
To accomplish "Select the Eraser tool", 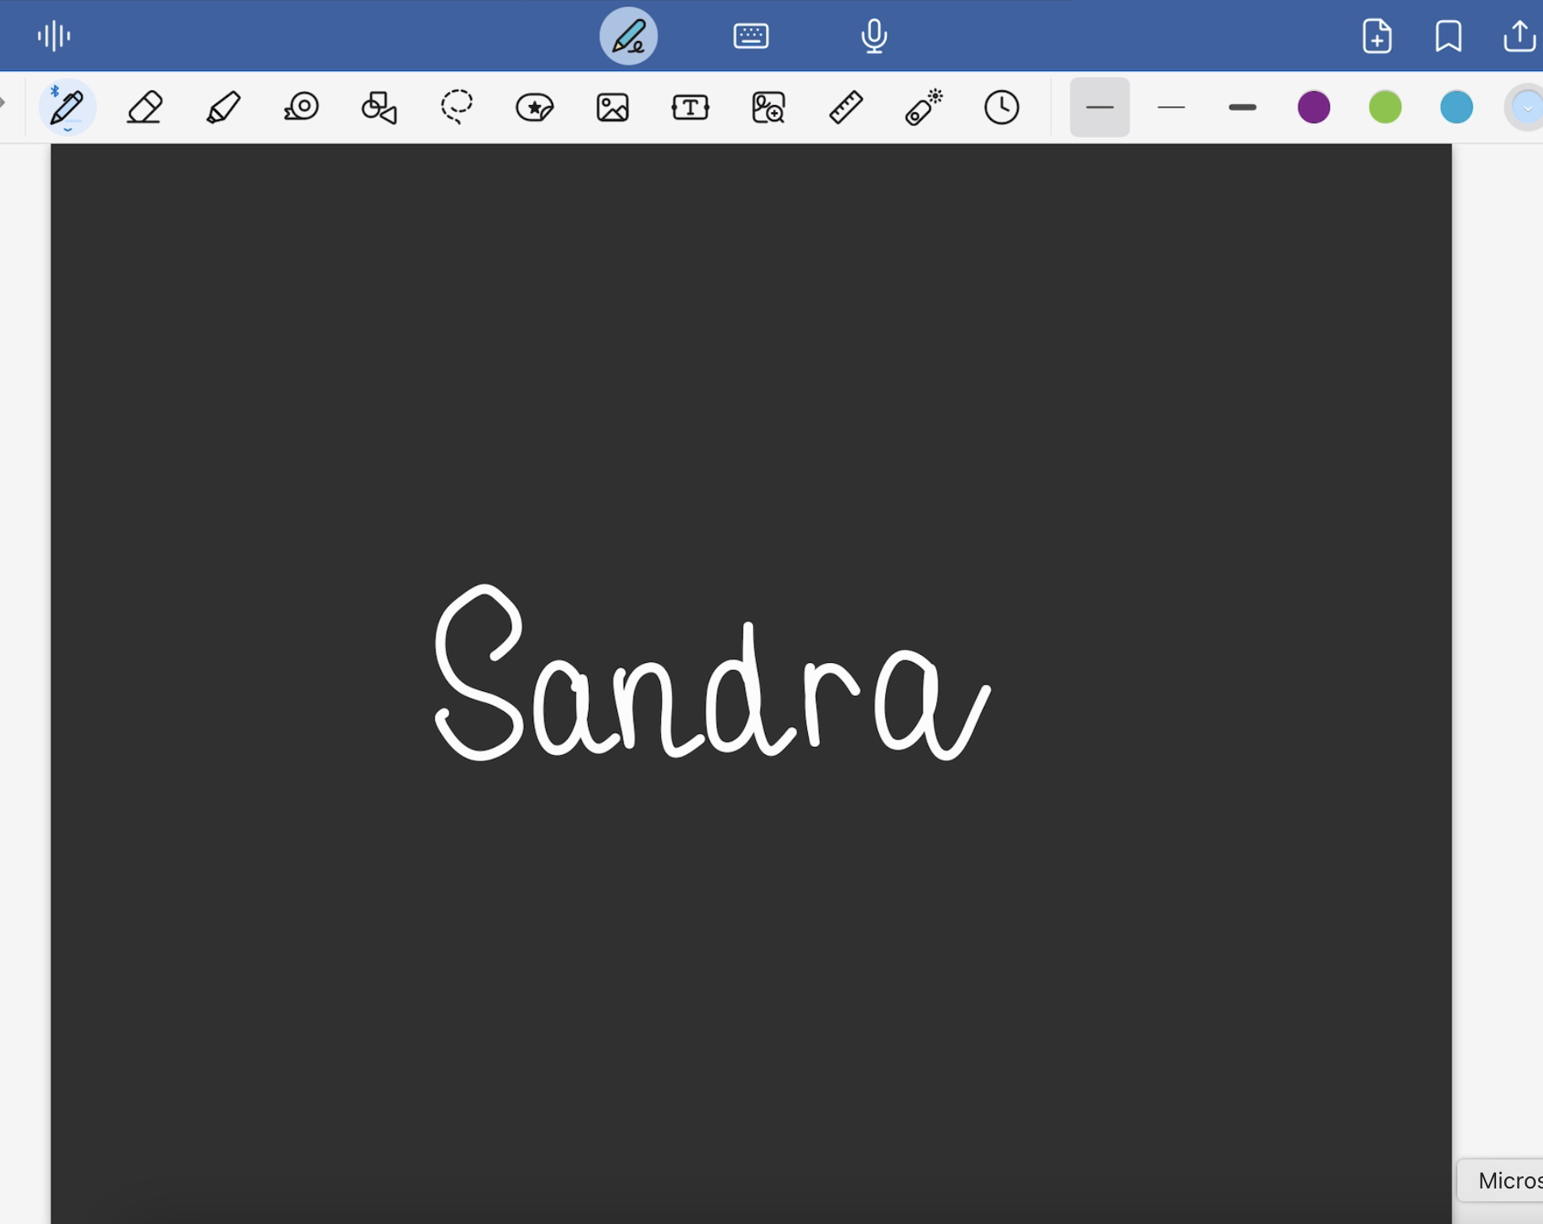I will [145, 107].
